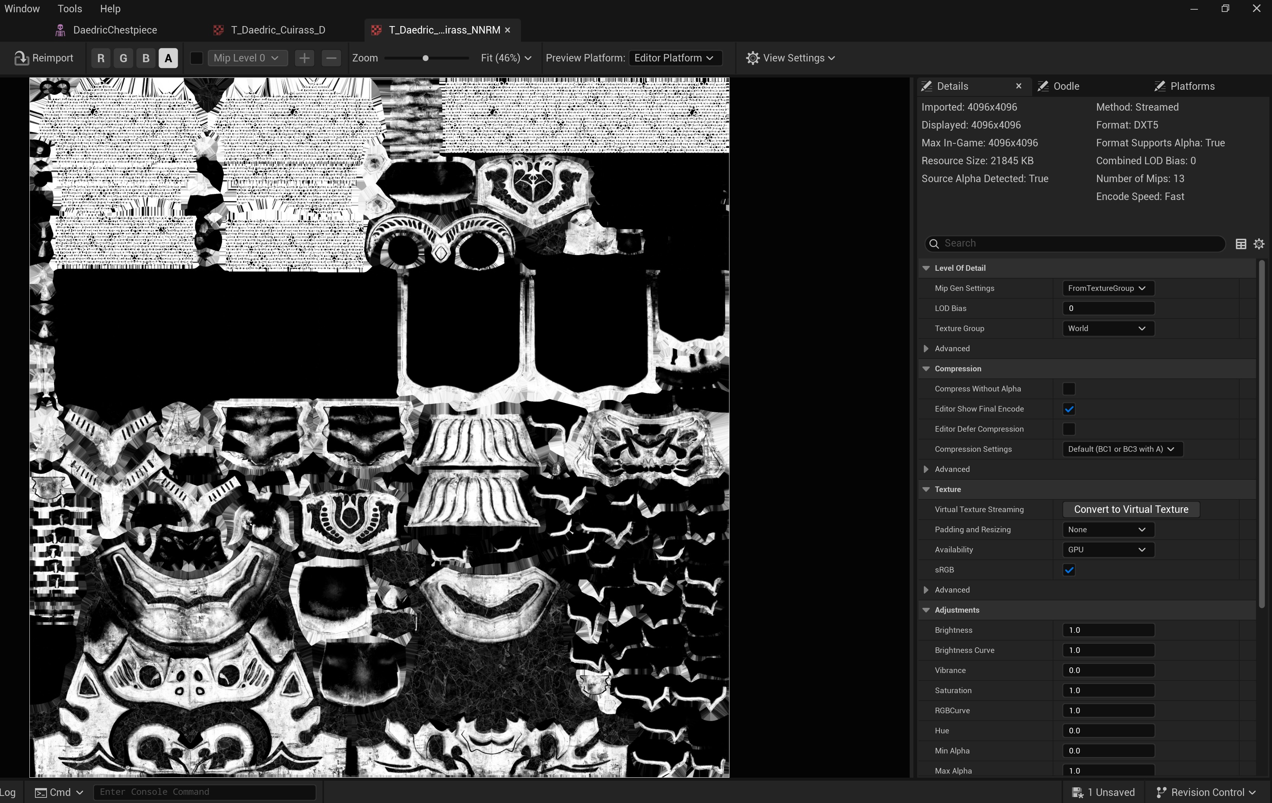The image size is (1272, 803).
Task: Click the T_Daedric_Cuirass_NNRM texture tab icon
Action: coord(376,30)
